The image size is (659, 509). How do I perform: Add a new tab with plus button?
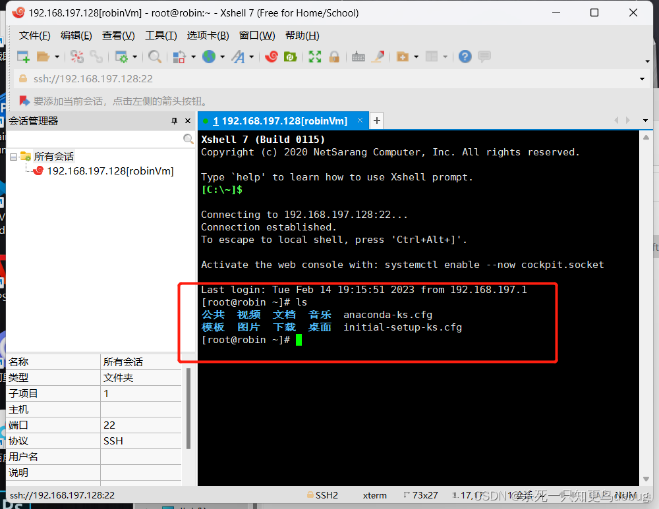coord(377,121)
